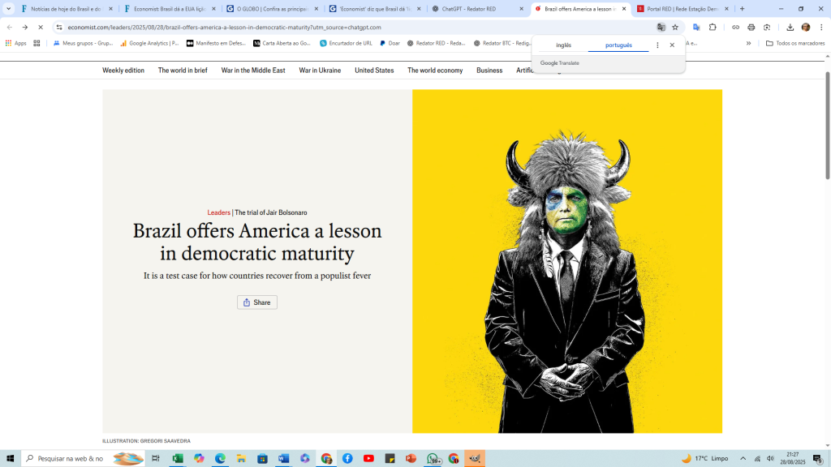This screenshot has height=467, width=831.
Task: Show more bookmarks with the chevron
Action: tap(748, 43)
